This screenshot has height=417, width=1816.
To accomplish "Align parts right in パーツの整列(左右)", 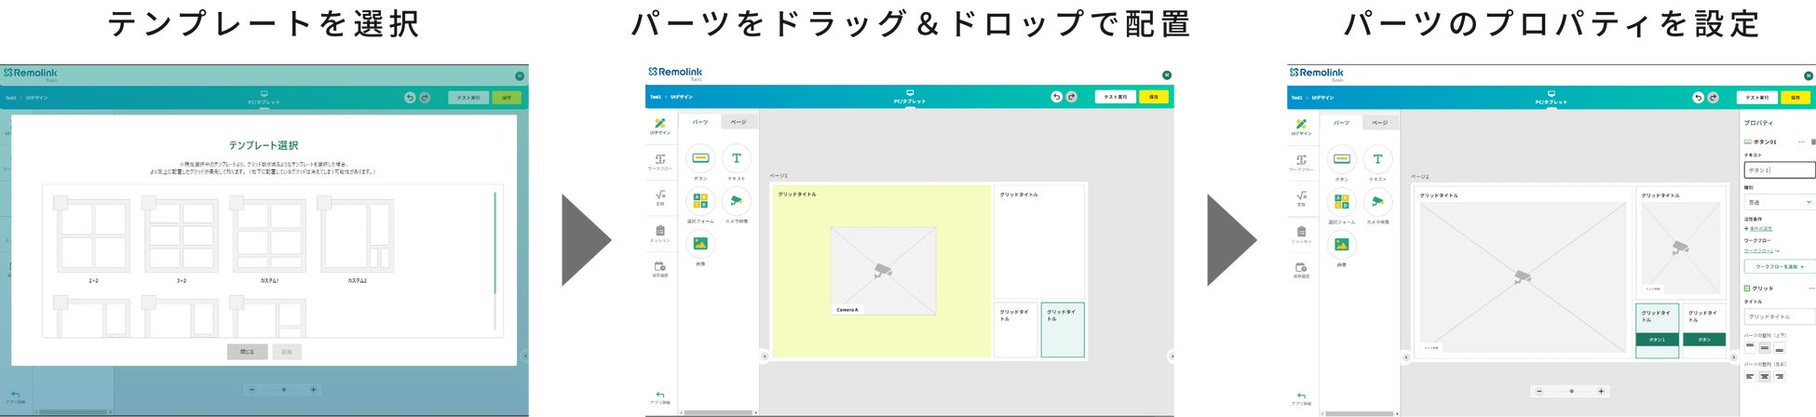I will point(1780,377).
